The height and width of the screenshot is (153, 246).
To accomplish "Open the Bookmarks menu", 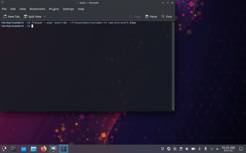I will coord(37,9).
